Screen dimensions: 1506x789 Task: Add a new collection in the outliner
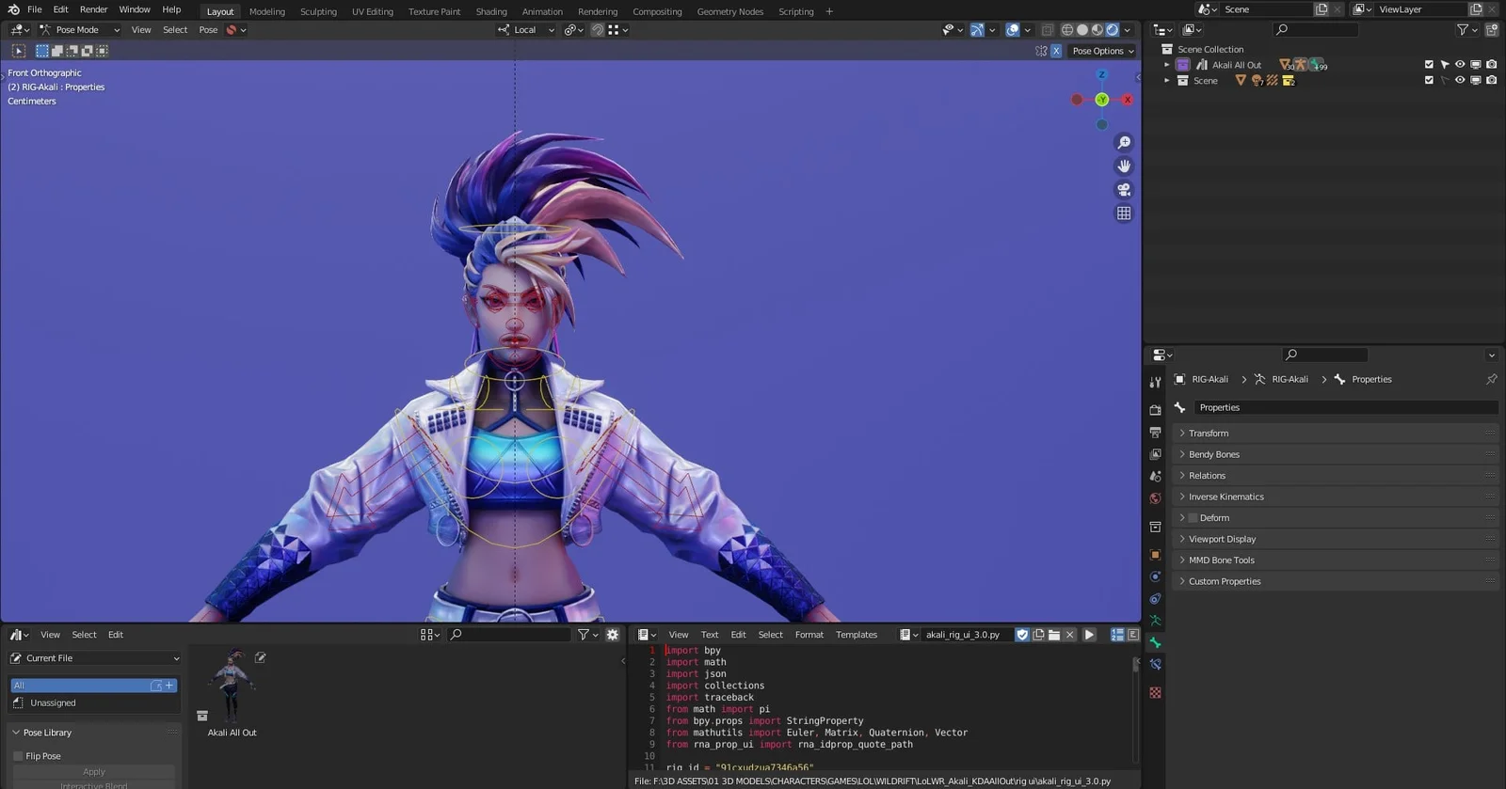[x=1492, y=30]
